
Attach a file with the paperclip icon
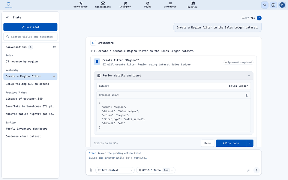(x=91, y=170)
